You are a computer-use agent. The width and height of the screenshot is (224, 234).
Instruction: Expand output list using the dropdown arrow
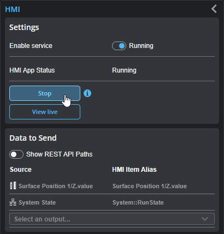(x=205, y=219)
